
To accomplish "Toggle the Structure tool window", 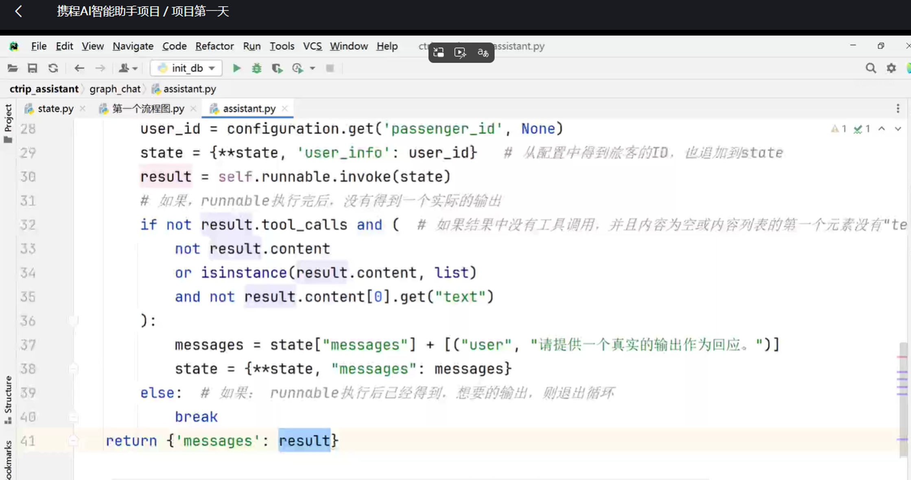I will click(x=8, y=400).
